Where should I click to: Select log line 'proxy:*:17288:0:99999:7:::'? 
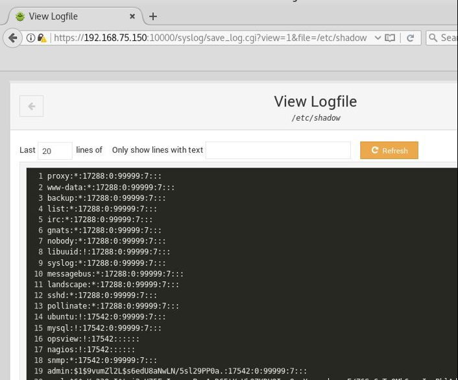(104, 176)
